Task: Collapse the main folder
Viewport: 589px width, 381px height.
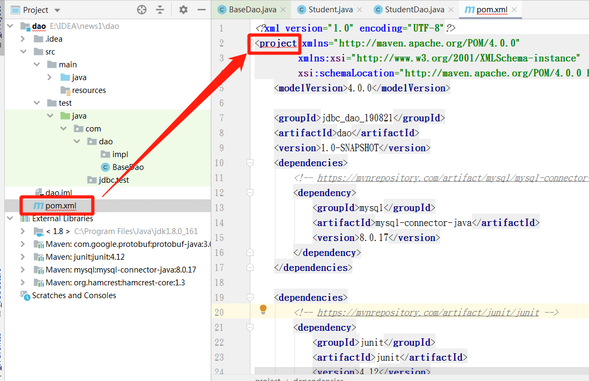Action: [x=37, y=64]
